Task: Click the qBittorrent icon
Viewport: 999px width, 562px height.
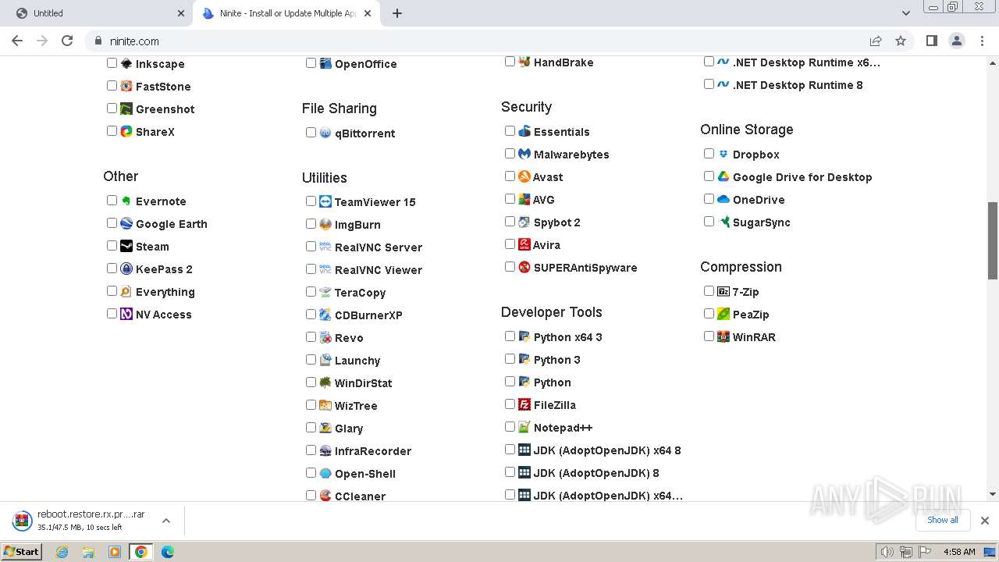Action: (x=325, y=133)
